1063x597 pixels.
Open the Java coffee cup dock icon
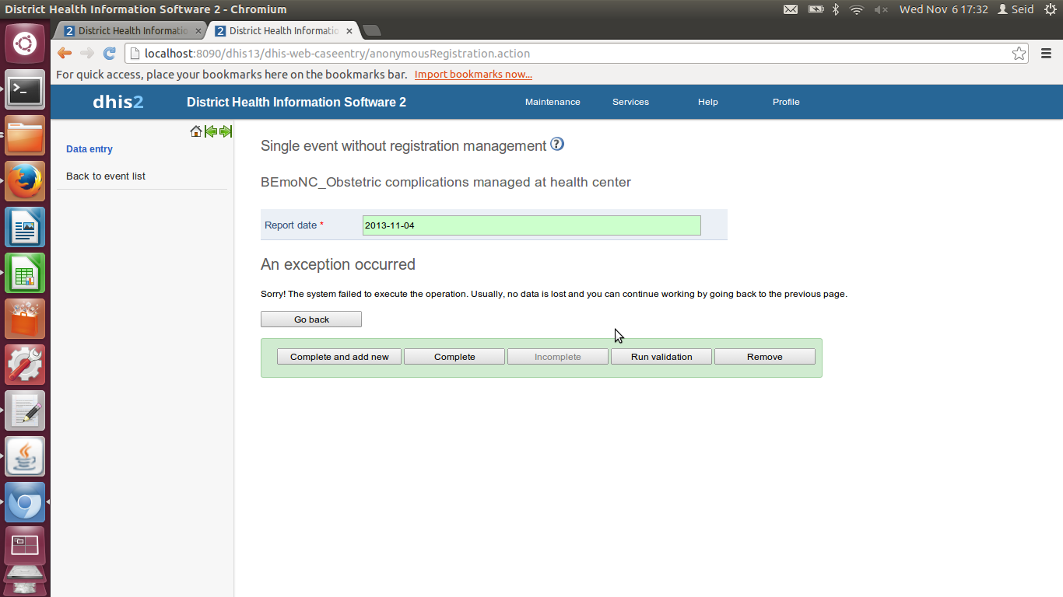tap(25, 456)
